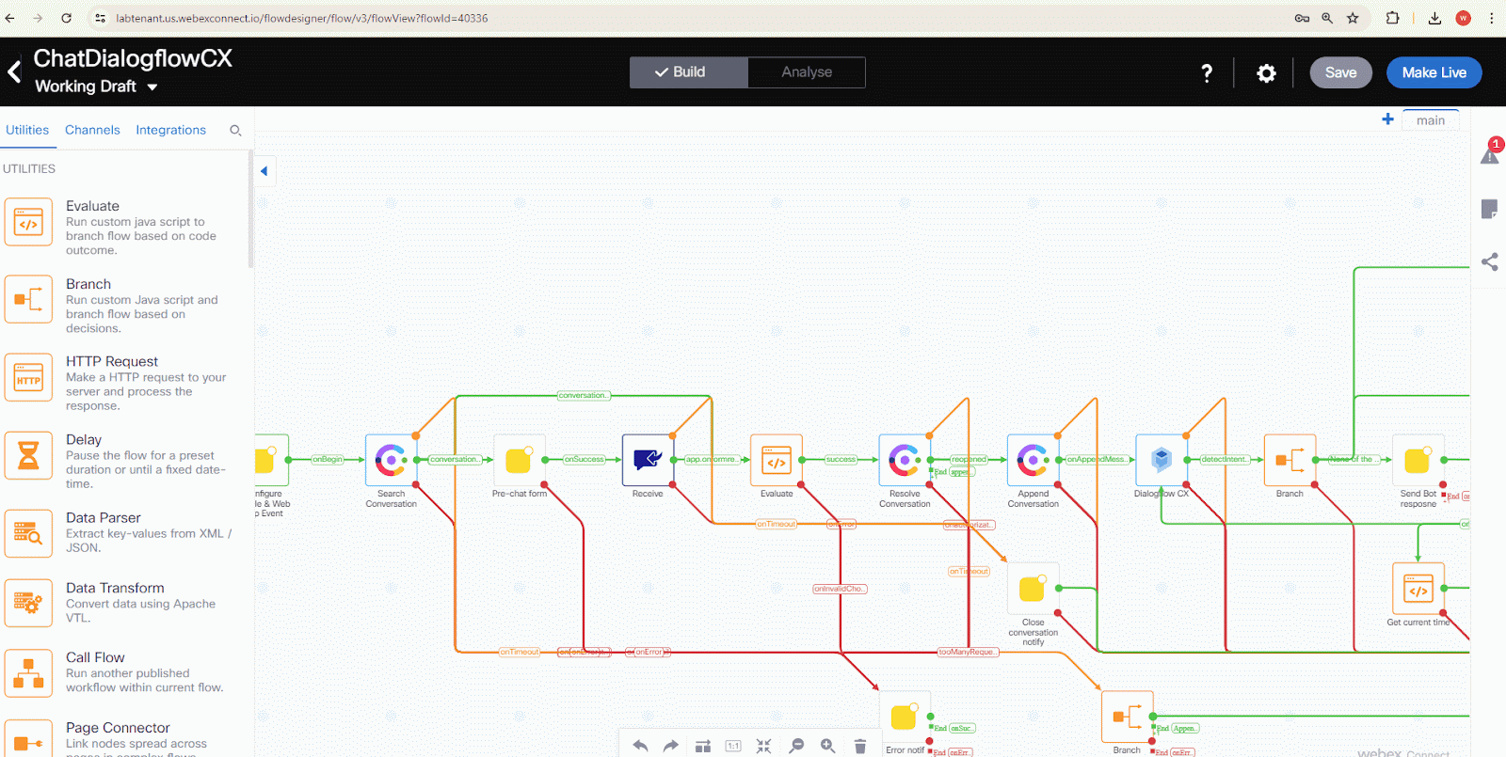Select the Send Bot response node
The height and width of the screenshot is (757, 1506).
coord(1418,460)
